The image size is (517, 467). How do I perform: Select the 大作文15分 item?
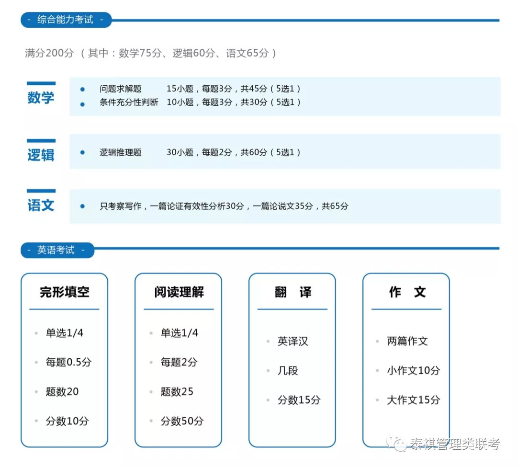pos(413,400)
